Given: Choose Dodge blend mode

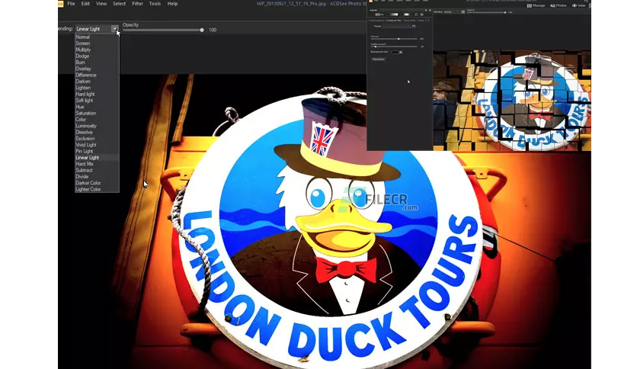Looking at the screenshot, I should [x=97, y=56].
